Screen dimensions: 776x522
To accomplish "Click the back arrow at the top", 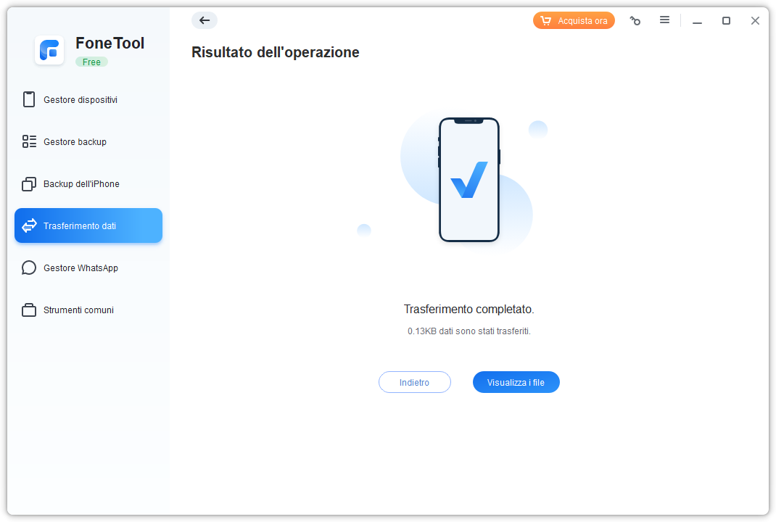I will click(x=205, y=20).
